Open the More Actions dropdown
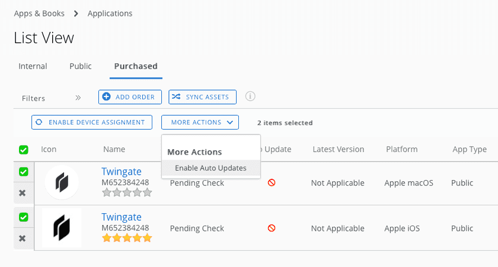Viewport: 498px width, 267px height. [200, 123]
